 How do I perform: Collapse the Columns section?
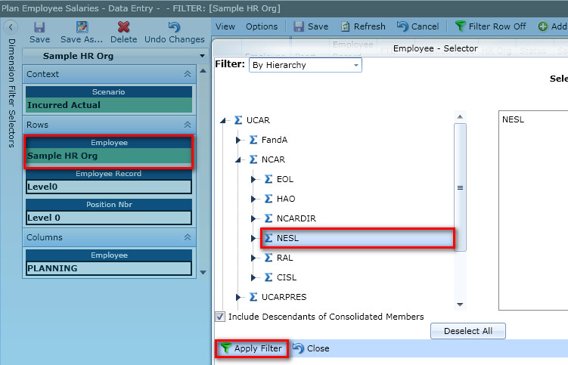(x=188, y=237)
